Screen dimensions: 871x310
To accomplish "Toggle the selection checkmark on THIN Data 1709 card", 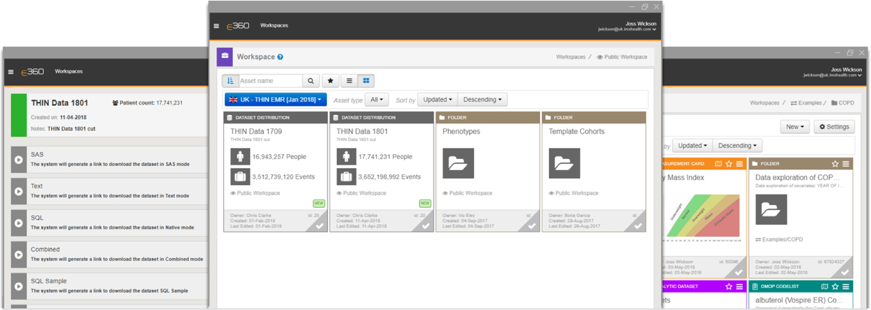I will pyautogui.click(x=320, y=226).
